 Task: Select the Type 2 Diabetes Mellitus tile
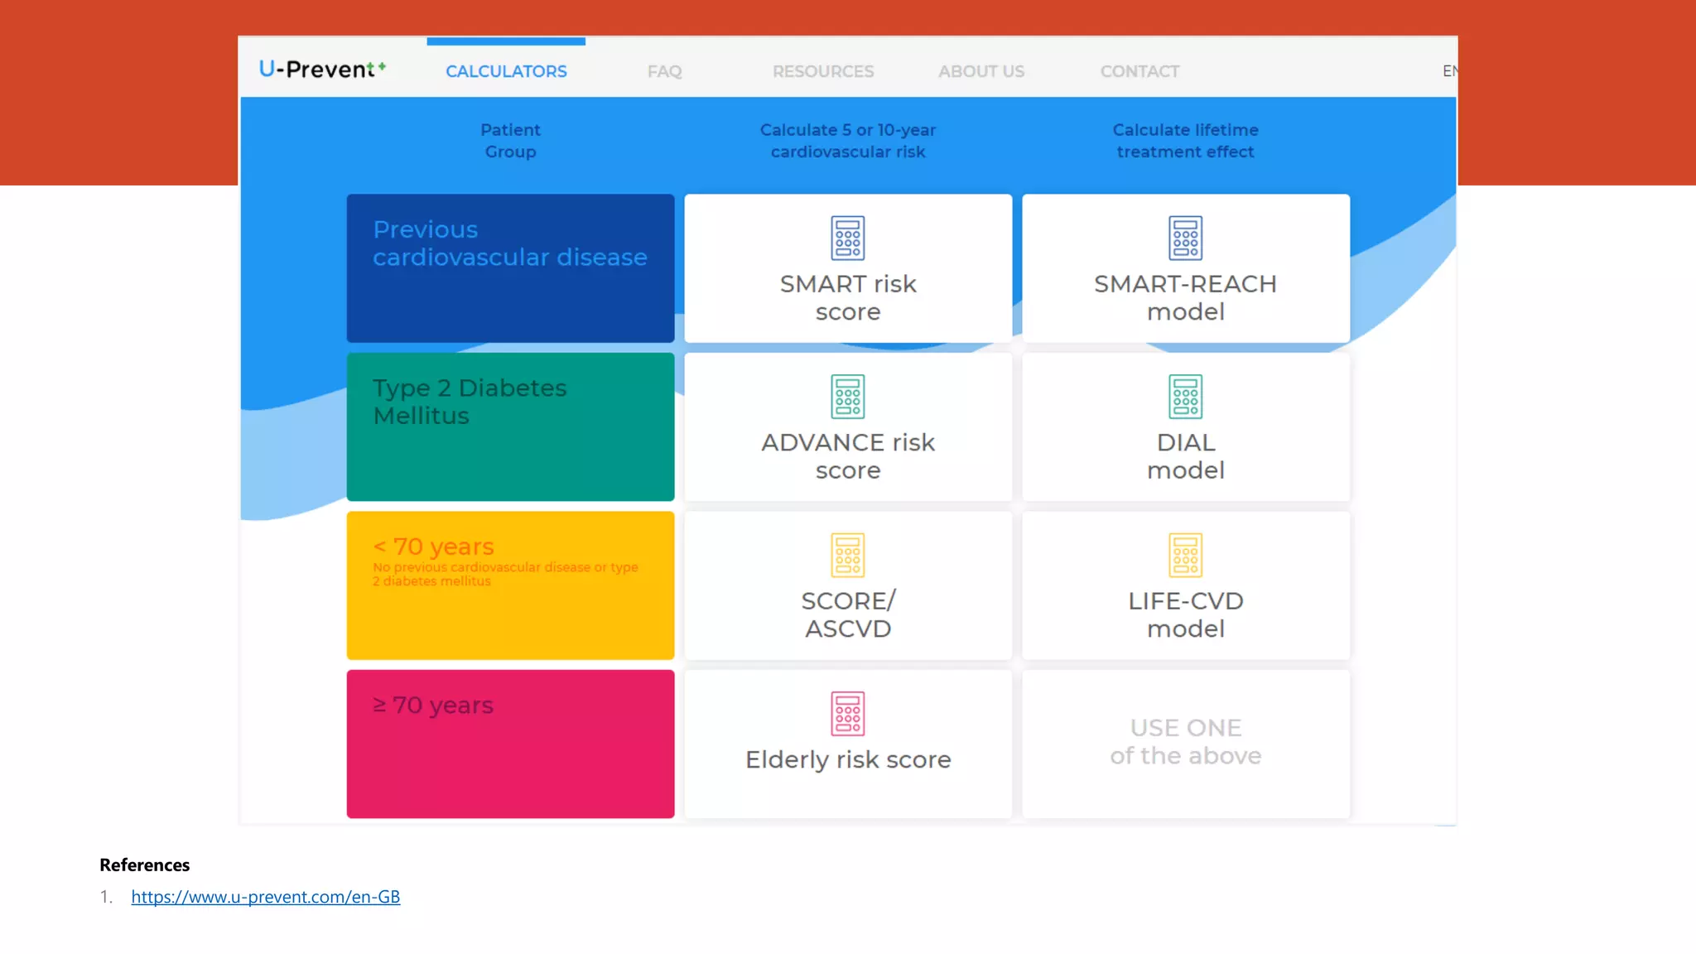click(x=510, y=426)
